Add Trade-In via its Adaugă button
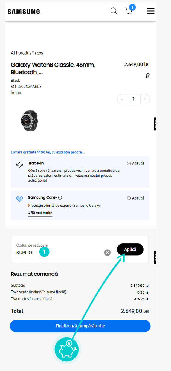 136,164
